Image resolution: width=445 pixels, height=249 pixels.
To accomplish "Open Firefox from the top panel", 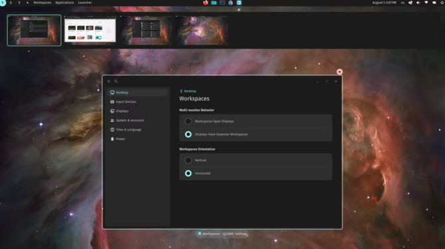I will (205, 3).
